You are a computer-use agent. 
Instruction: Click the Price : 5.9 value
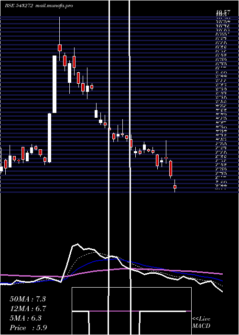pos(28,328)
